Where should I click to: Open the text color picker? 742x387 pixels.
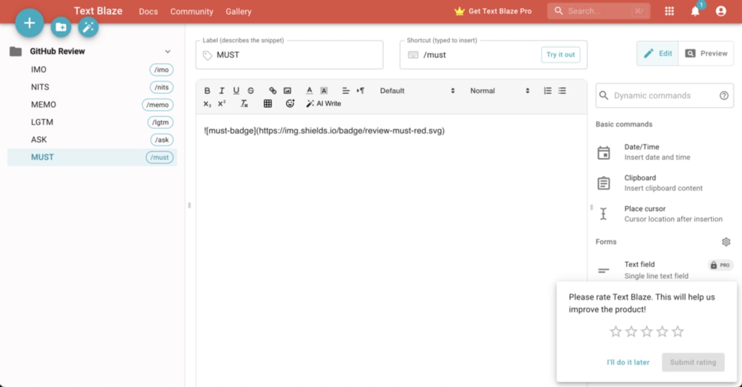310,91
